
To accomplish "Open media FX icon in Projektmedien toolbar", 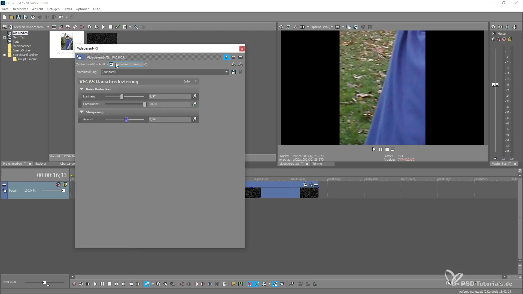I will pos(96,27).
